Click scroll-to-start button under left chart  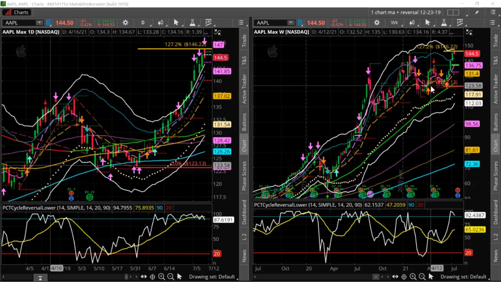[40, 278]
